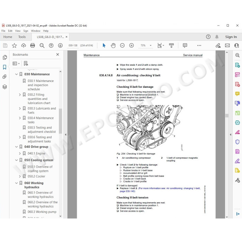Viewport: 242px width, 242px height.
Task: Open the bookmarks options dropdown
Action: [x=16, y=63]
